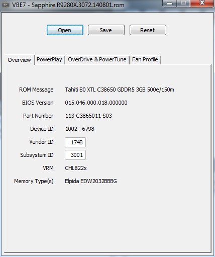
Task: Edit the Subsystem ID field
Action: pos(75,155)
